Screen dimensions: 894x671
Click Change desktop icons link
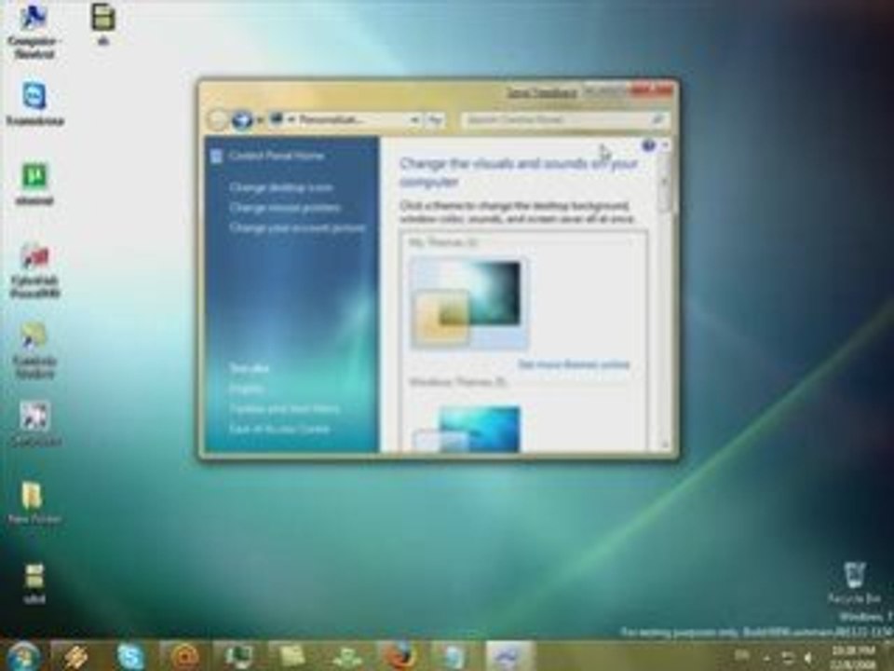pyautogui.click(x=281, y=187)
